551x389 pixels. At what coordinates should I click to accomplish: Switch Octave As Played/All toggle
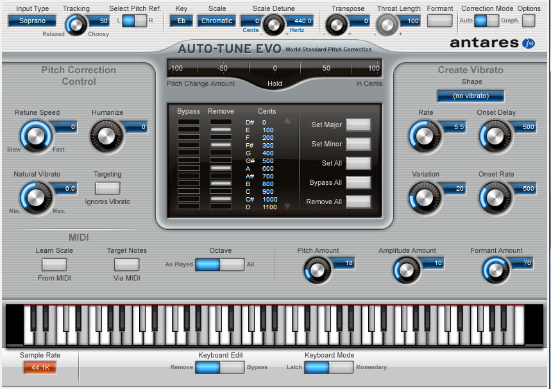219,264
